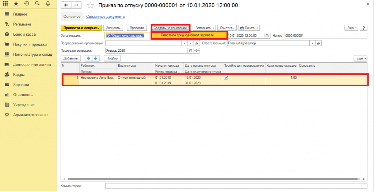Expand the Создать на основании dropdown

point(171,28)
